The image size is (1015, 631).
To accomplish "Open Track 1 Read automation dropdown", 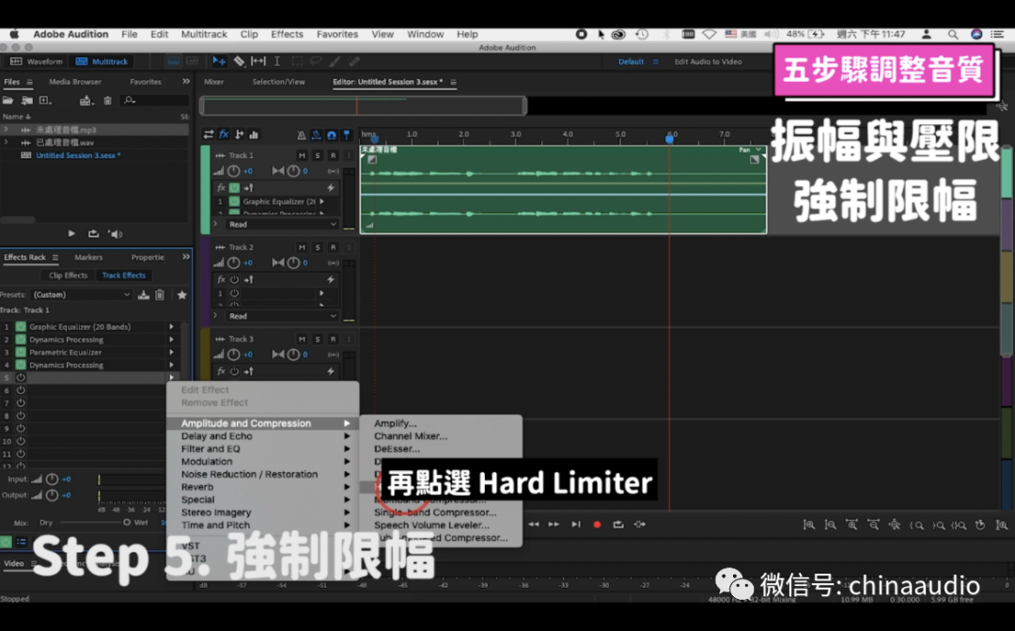I will click(x=282, y=224).
